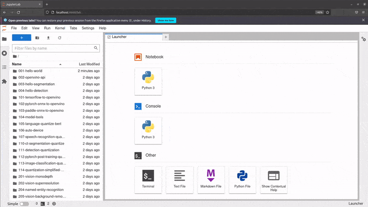The height and width of the screenshot is (207, 368).
Task: Select the 110-ct-segmentation-quantize folder
Action: [x=56, y=144]
